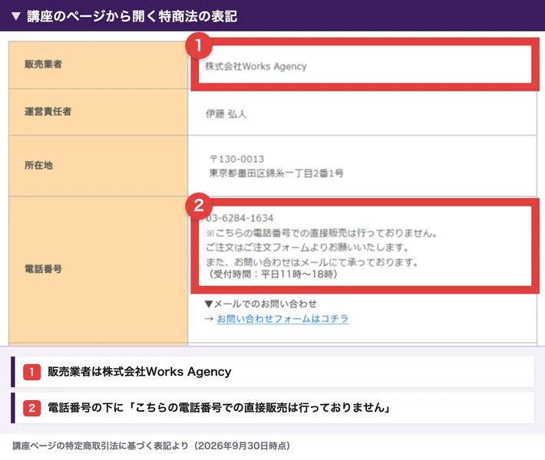This screenshot has height=460, width=545.
Task: Select the postal code 〒130-0013
Action: [236, 159]
